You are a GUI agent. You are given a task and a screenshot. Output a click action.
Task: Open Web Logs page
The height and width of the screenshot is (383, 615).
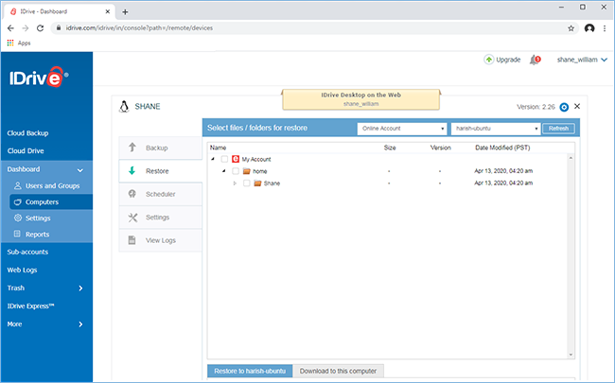[x=22, y=270]
